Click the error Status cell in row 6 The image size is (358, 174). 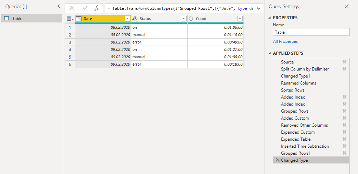[160, 64]
